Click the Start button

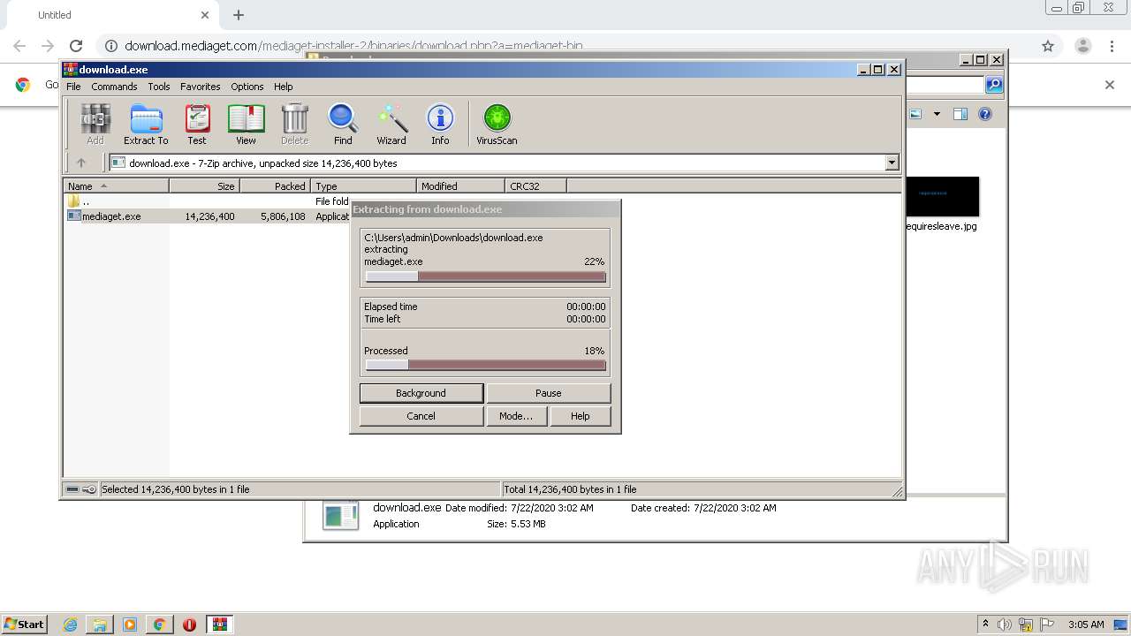tap(25, 624)
